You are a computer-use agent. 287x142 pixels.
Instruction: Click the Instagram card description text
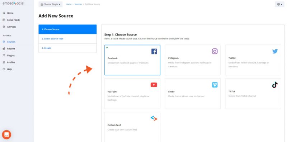(190, 65)
